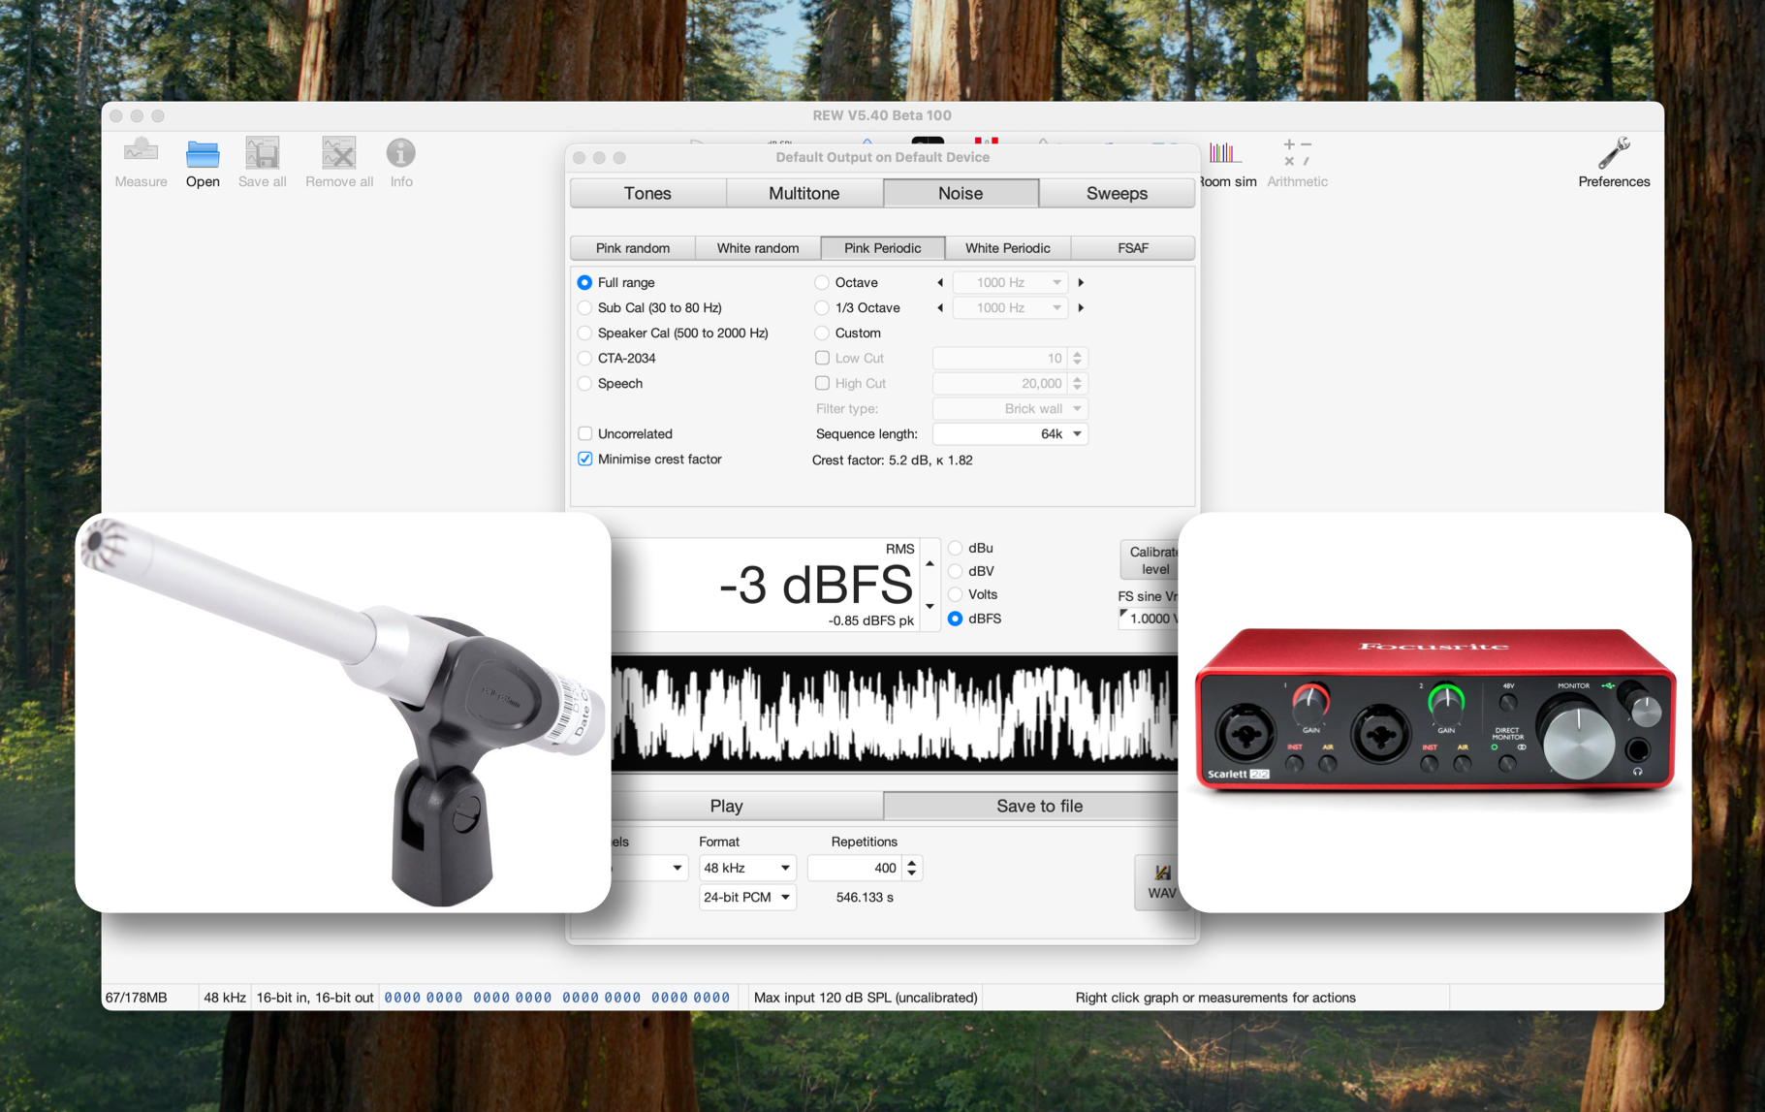Click the Save to file button
Image resolution: width=1765 pixels, height=1112 pixels.
pos(1039,806)
